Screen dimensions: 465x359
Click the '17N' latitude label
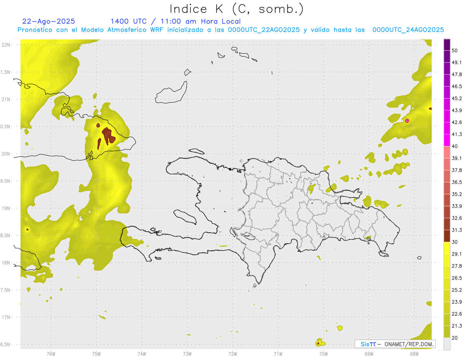click(x=6, y=317)
